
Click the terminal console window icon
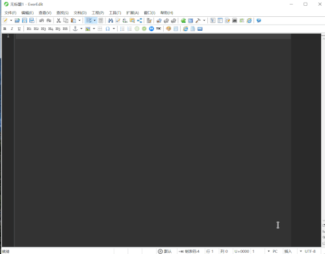click(235, 21)
